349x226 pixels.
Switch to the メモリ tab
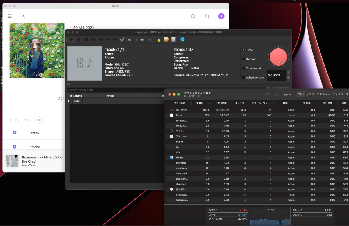coord(310,94)
